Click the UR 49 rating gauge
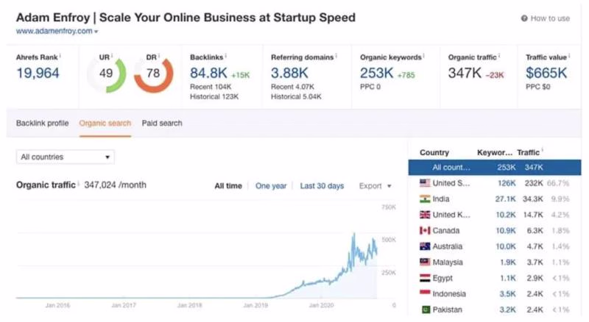The height and width of the screenshot is (322, 589). 106,74
